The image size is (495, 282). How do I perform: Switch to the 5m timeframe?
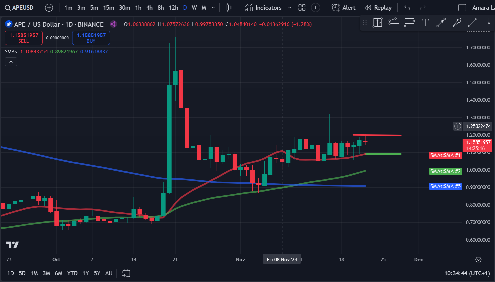tap(94, 8)
